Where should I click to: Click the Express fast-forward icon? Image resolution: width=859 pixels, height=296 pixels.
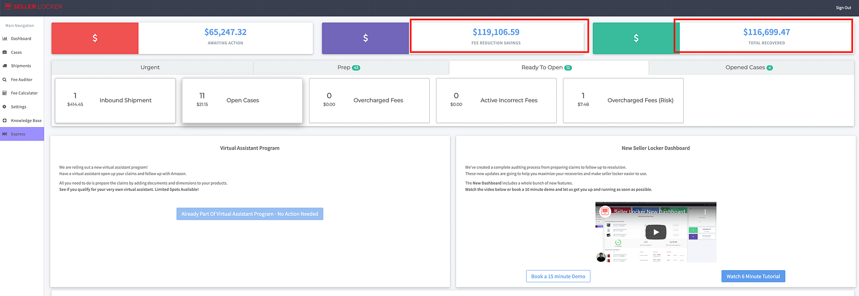[x=5, y=134]
